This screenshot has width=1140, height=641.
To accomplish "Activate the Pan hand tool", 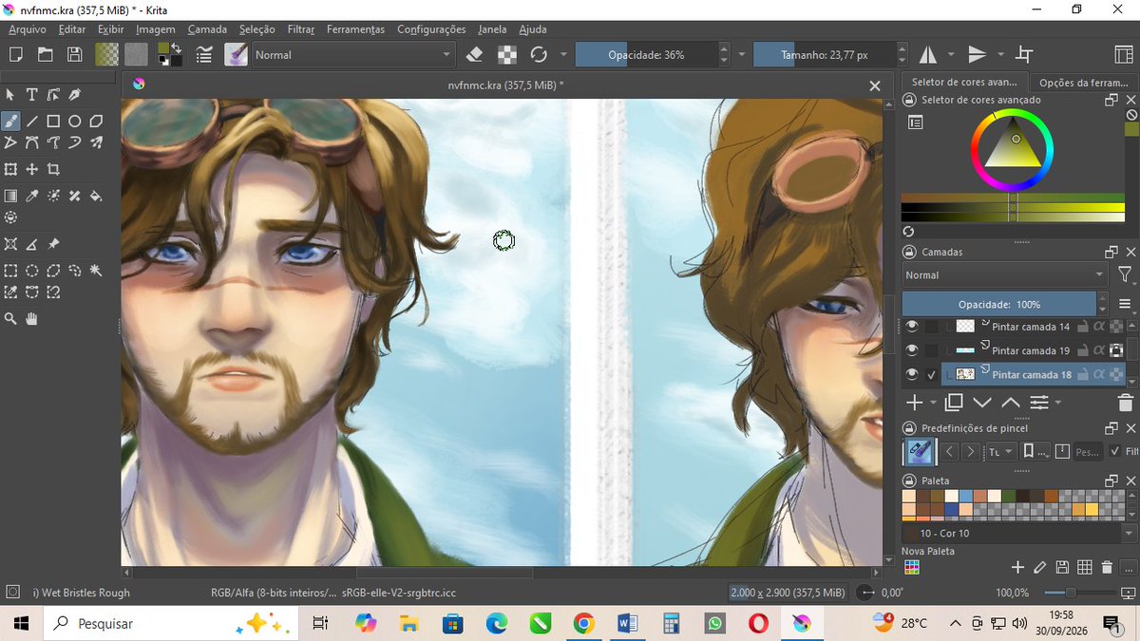I will [31, 319].
